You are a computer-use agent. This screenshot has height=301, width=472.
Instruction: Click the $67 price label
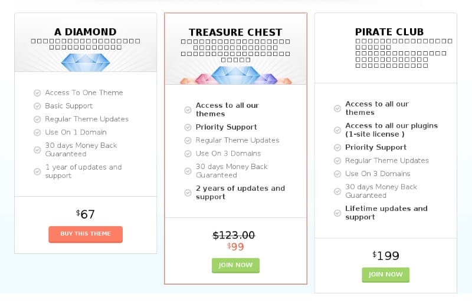coord(86,214)
